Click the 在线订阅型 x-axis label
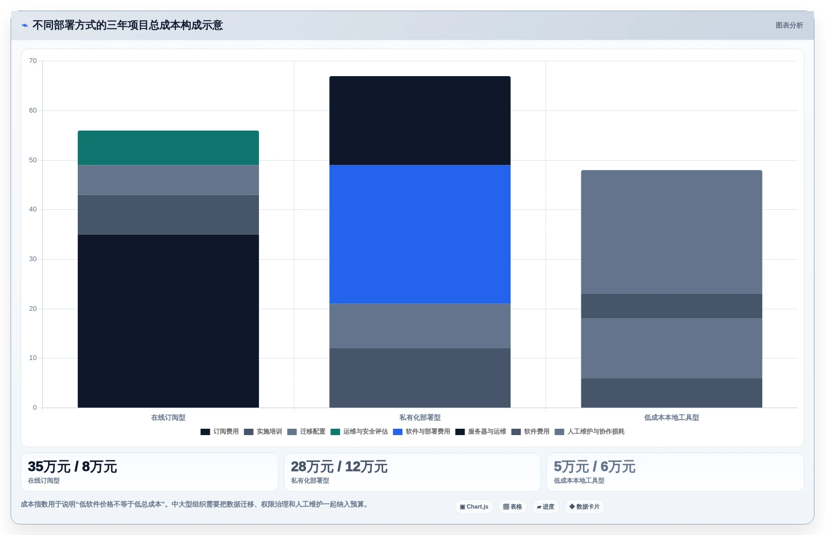The image size is (825, 535). (x=168, y=418)
